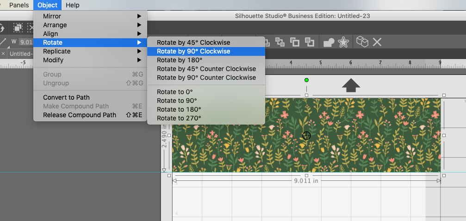466x221 pixels.
Task: Close the Object menu in menu bar
Action: (x=48, y=5)
